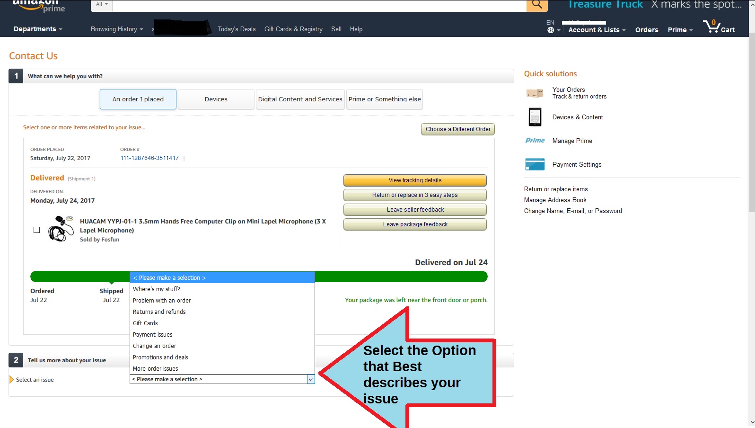
Task: Click the Your Orders package icon
Action: pyautogui.click(x=535, y=93)
